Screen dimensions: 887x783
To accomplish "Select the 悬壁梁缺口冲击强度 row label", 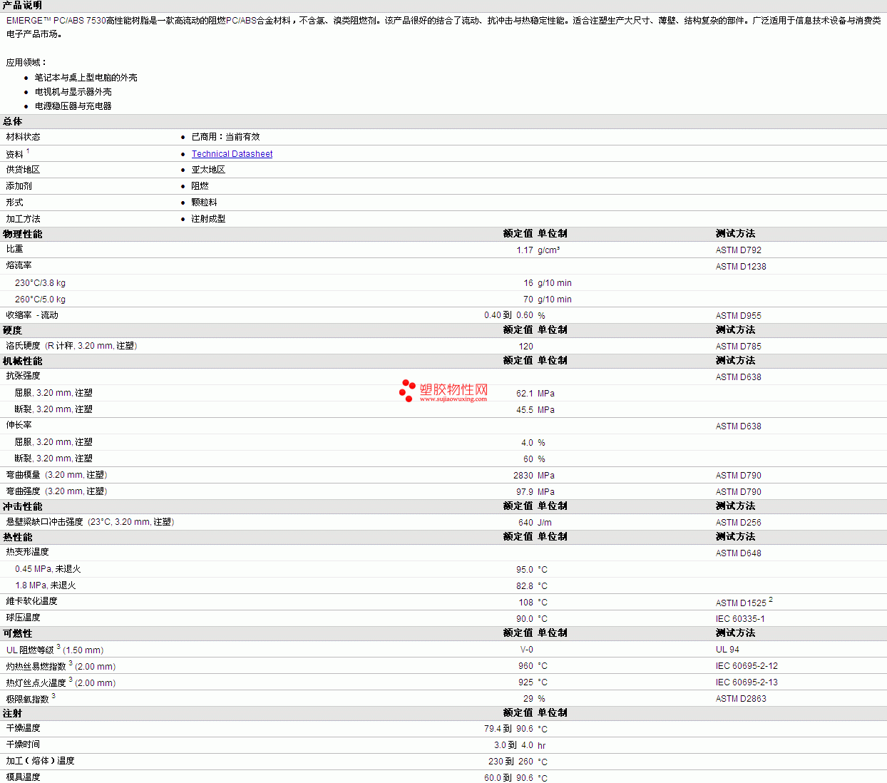I will point(90,522).
